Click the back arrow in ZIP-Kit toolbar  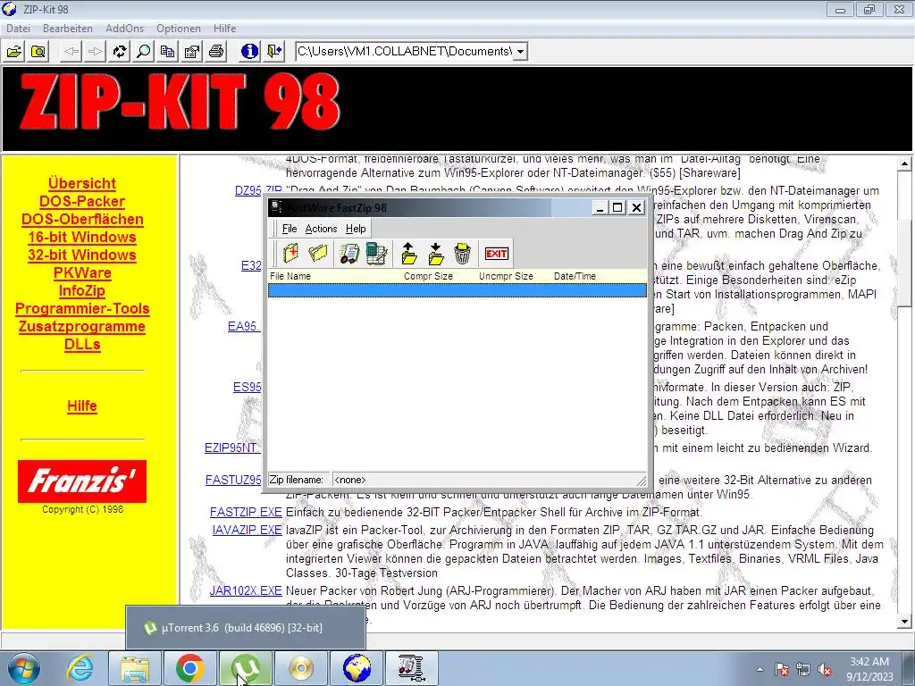point(71,52)
